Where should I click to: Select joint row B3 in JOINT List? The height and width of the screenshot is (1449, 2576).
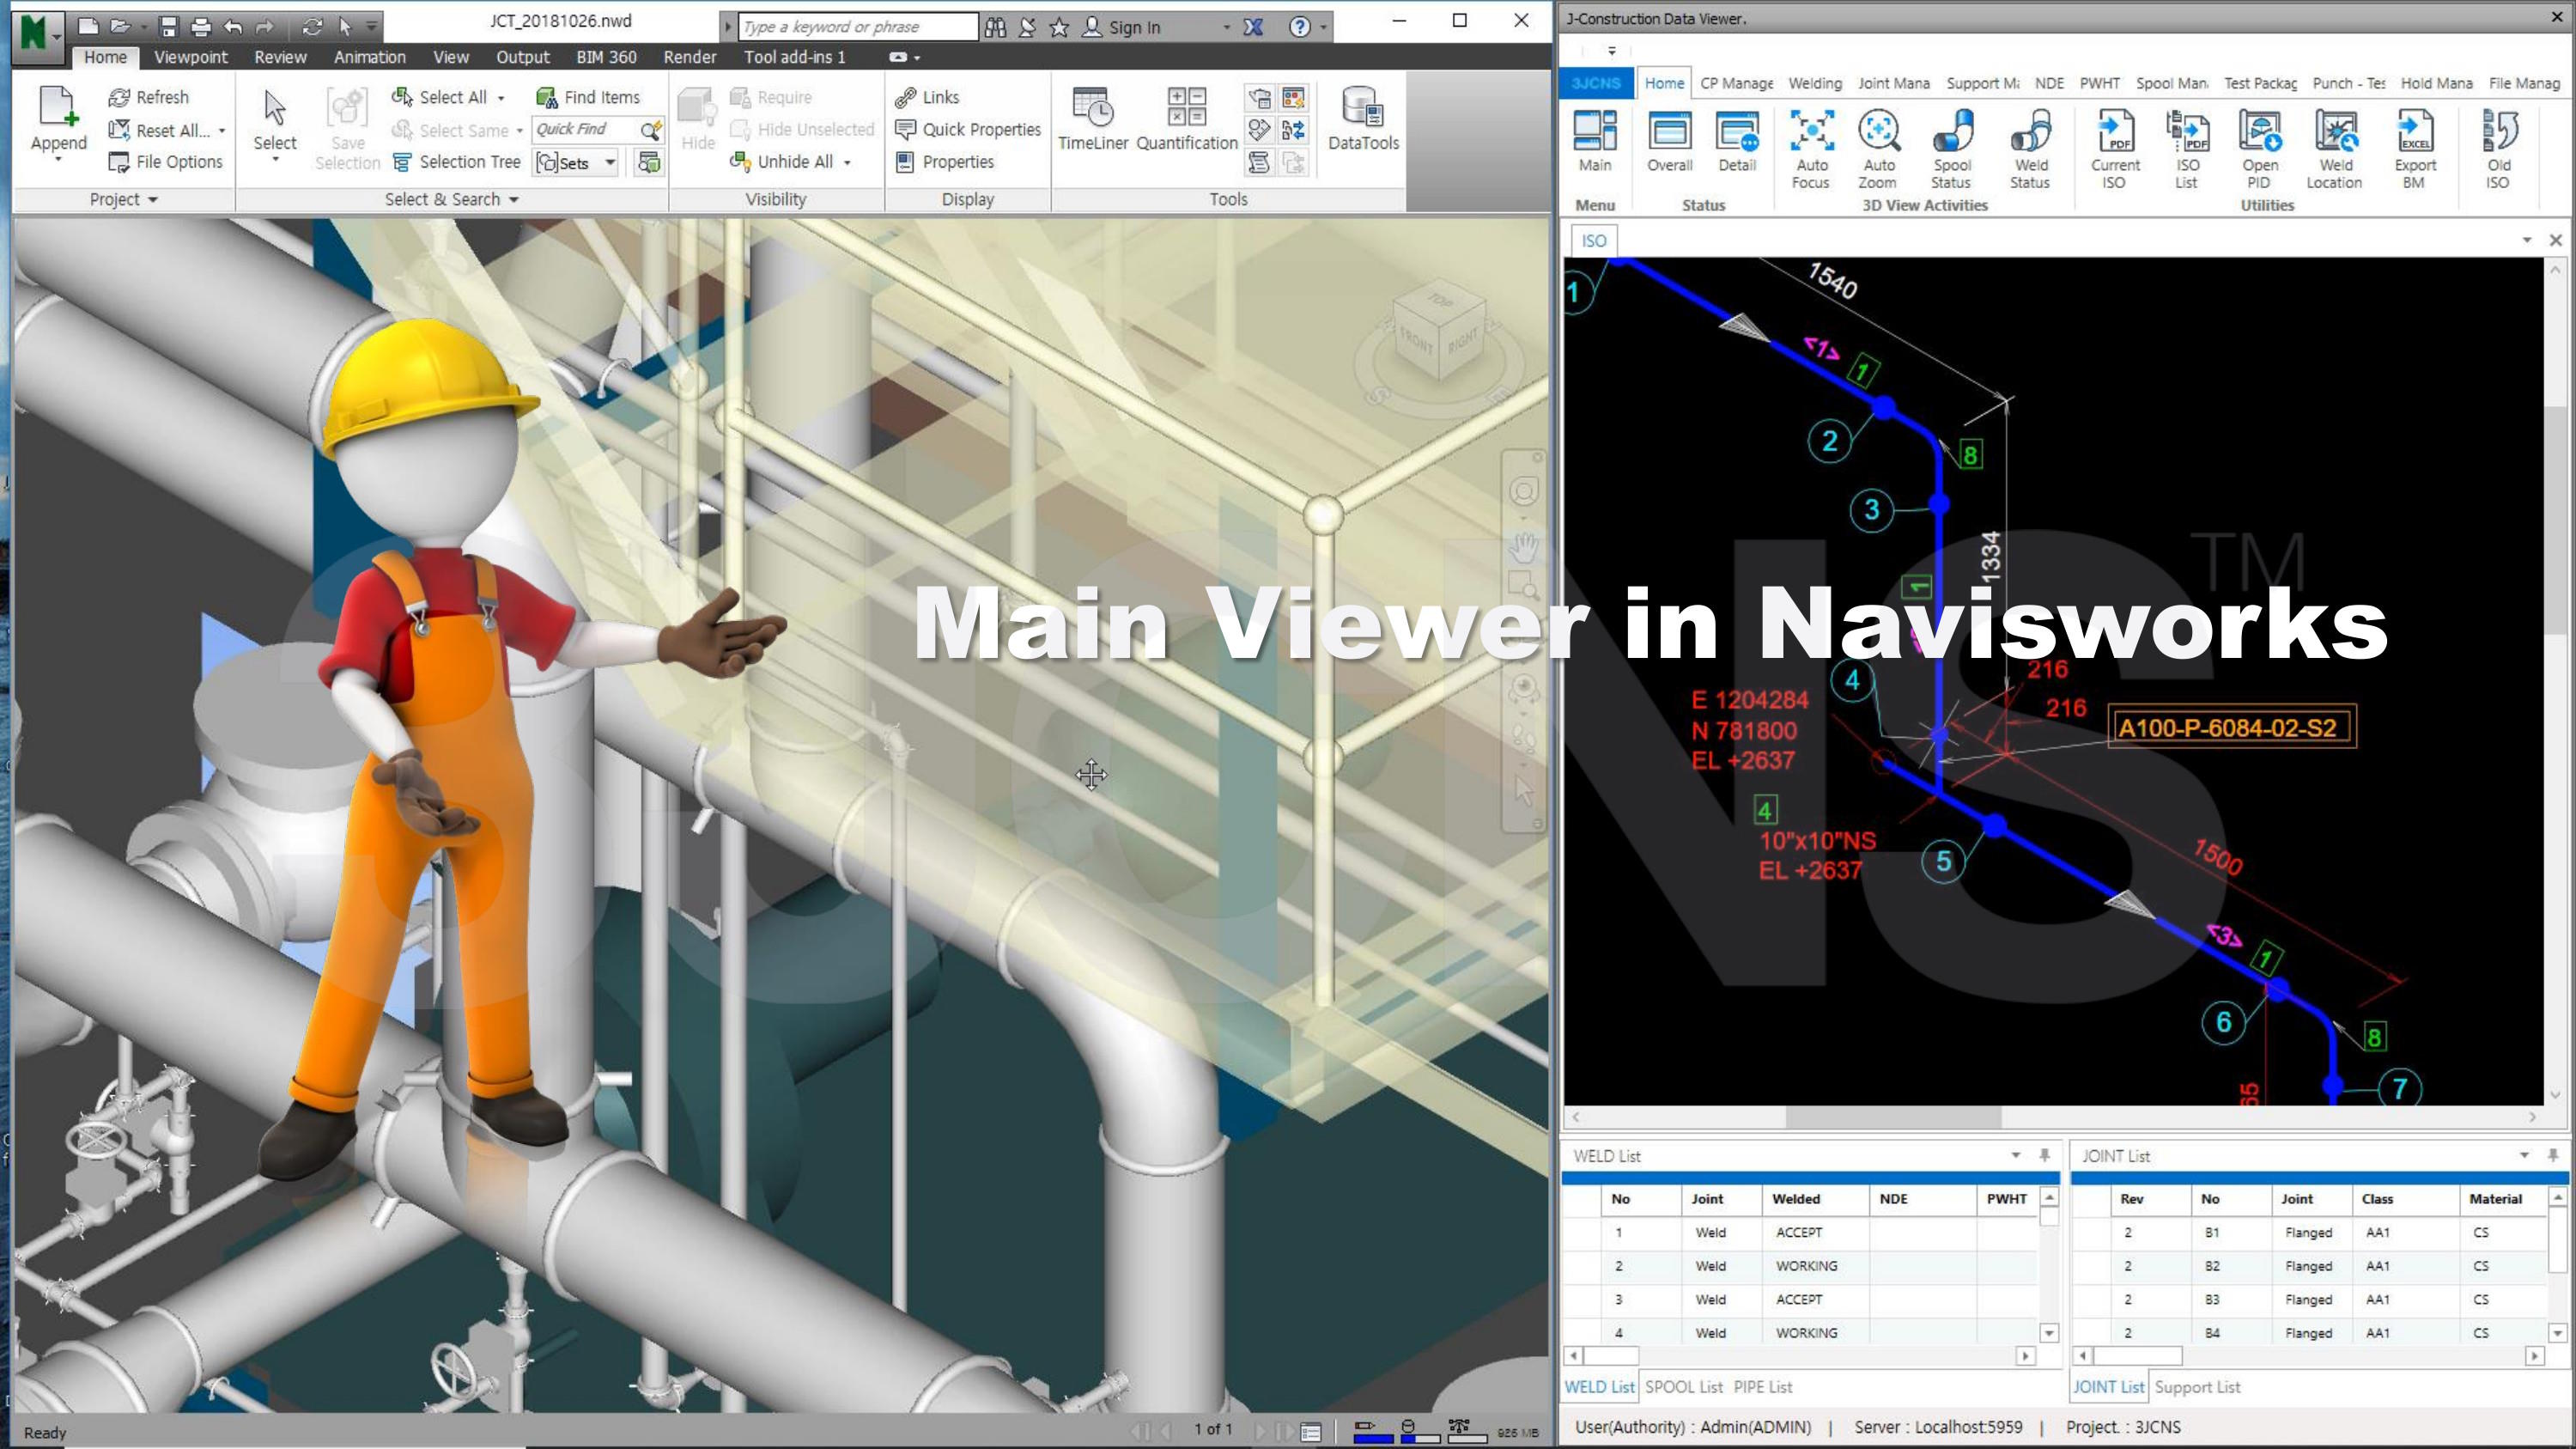pos(2308,1300)
